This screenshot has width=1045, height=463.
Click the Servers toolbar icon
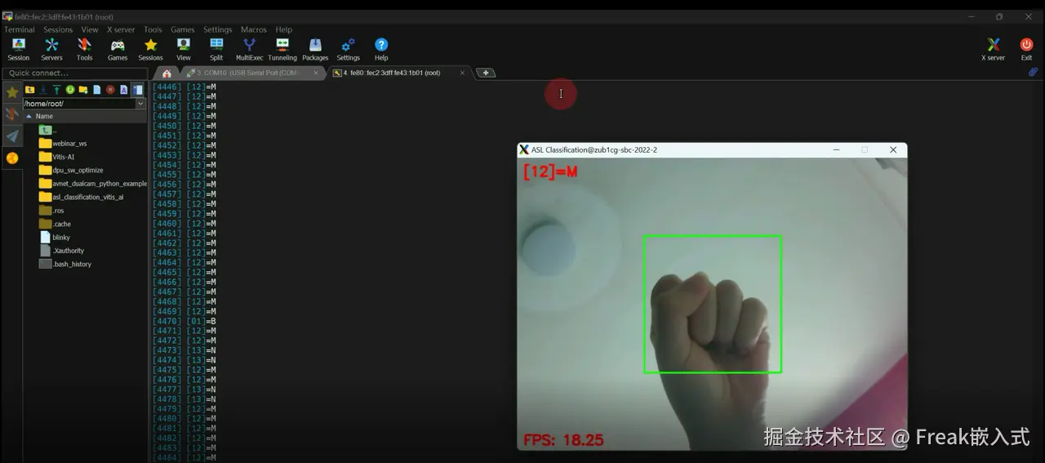(x=51, y=49)
